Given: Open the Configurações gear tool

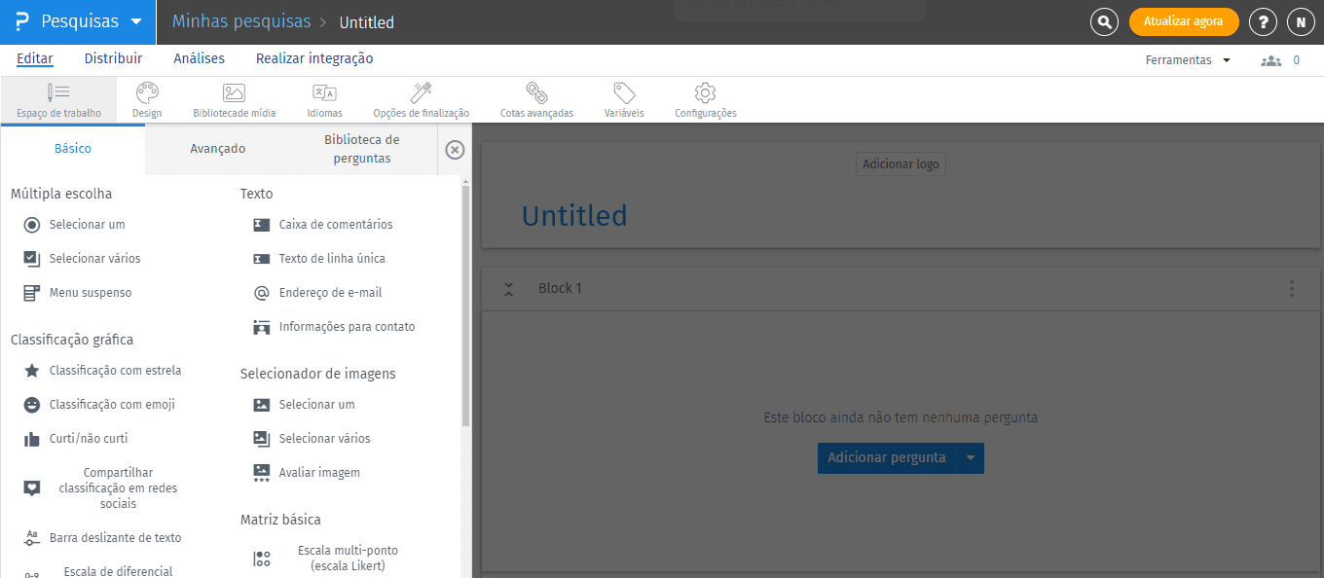Looking at the screenshot, I should pyautogui.click(x=706, y=100).
